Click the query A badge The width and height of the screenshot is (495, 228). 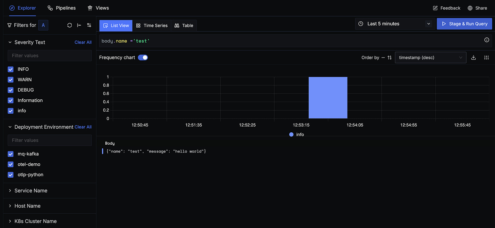point(43,25)
